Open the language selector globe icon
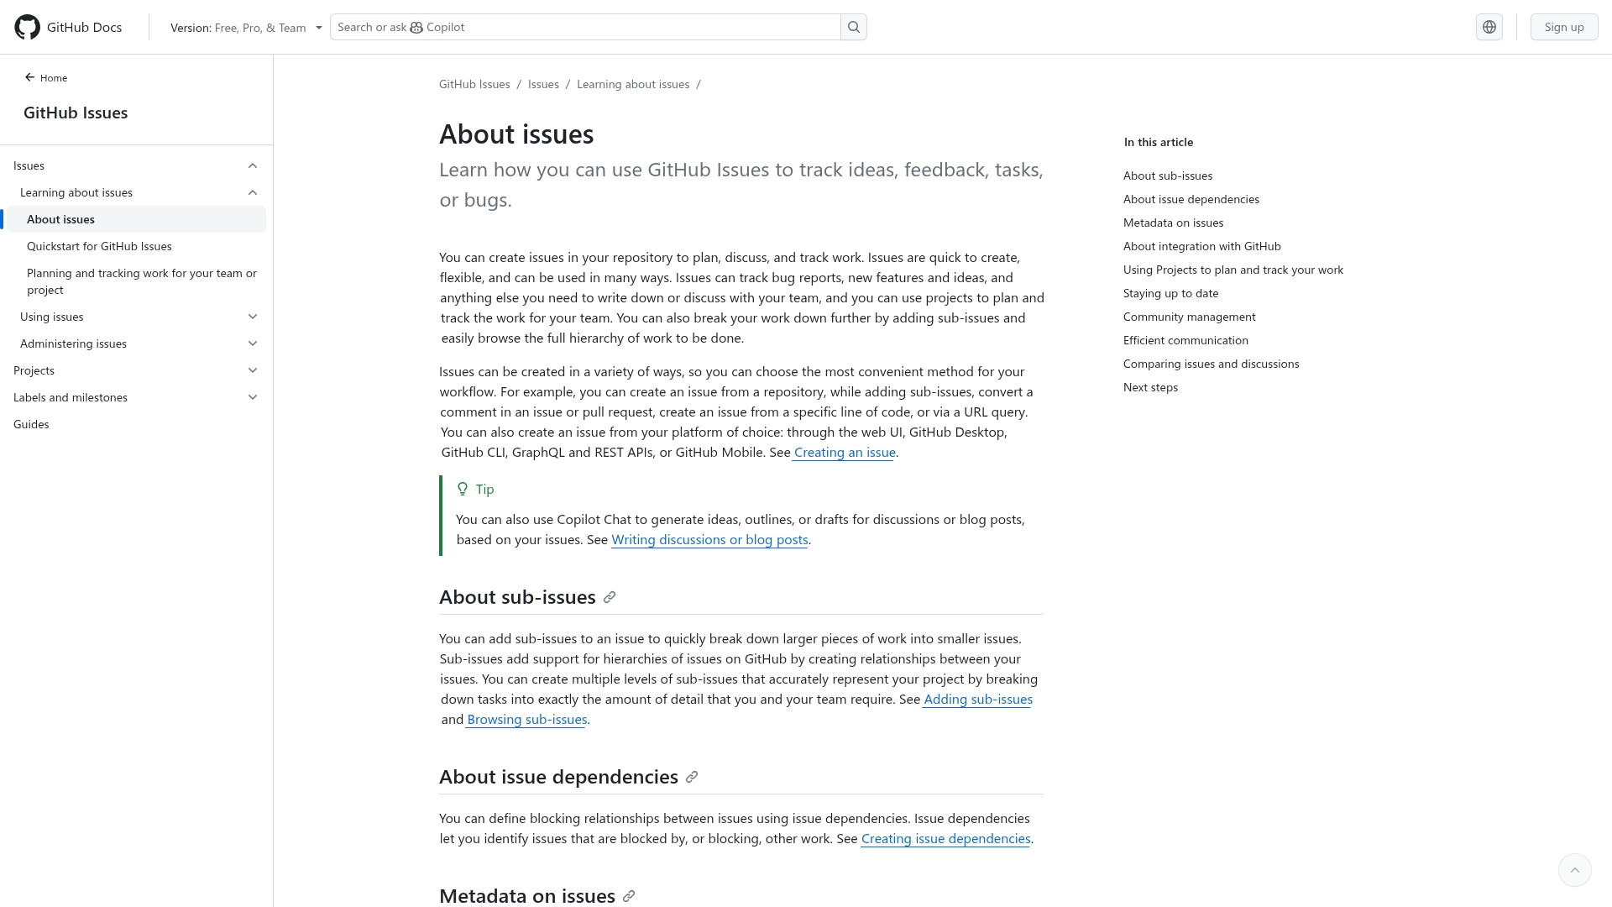1612x907 pixels. coord(1489,26)
